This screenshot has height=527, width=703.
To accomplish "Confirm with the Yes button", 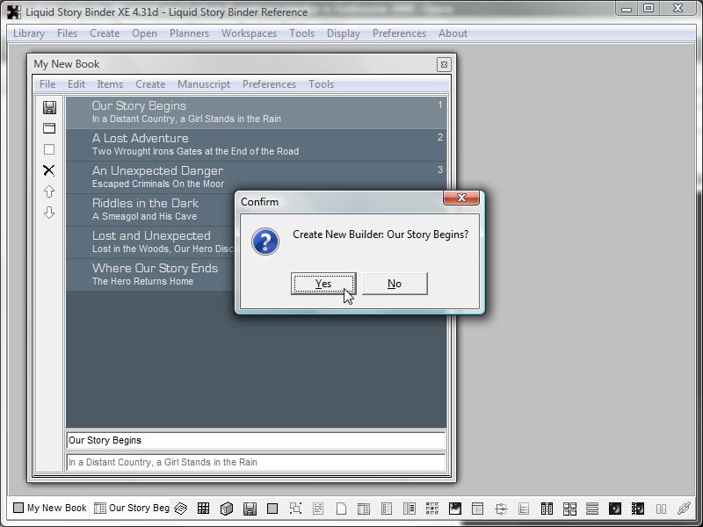I will [323, 284].
